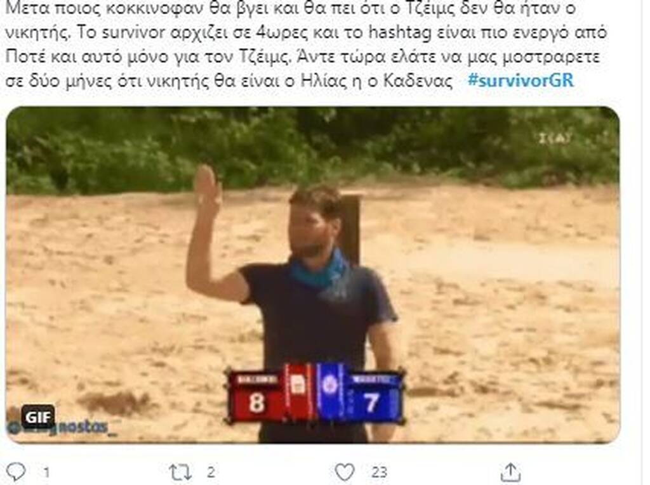Retweet this post using the arrows icon
650x485 pixels.
[180, 472]
